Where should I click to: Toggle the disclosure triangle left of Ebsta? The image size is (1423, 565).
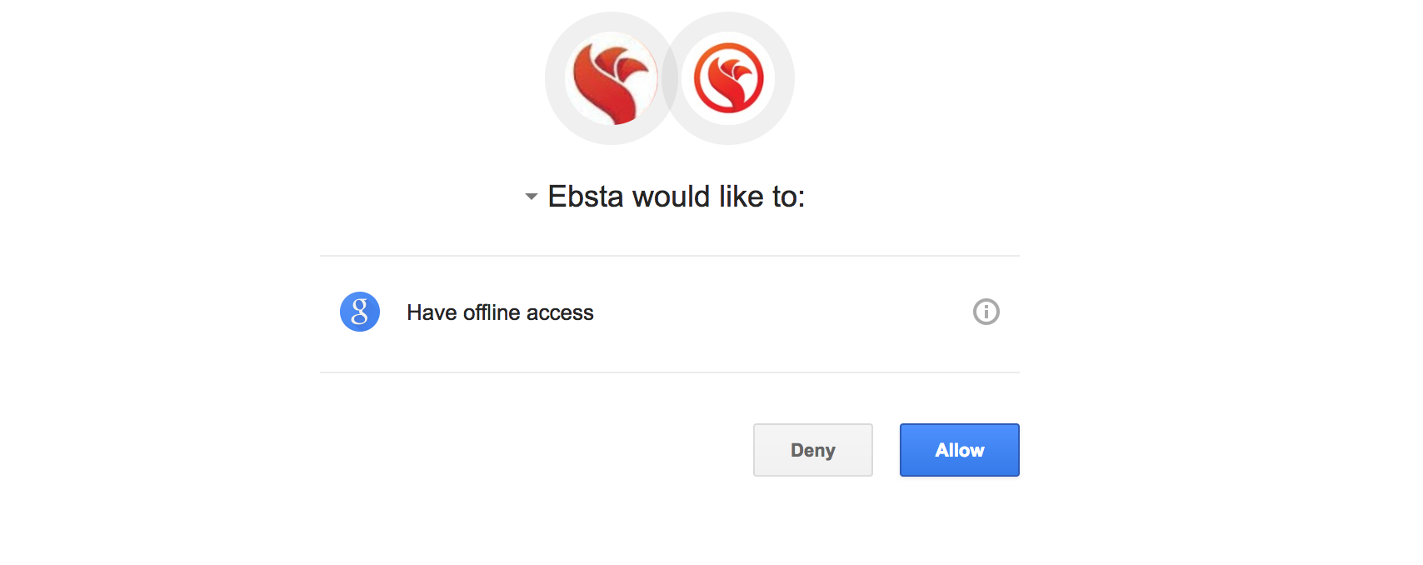coord(531,197)
